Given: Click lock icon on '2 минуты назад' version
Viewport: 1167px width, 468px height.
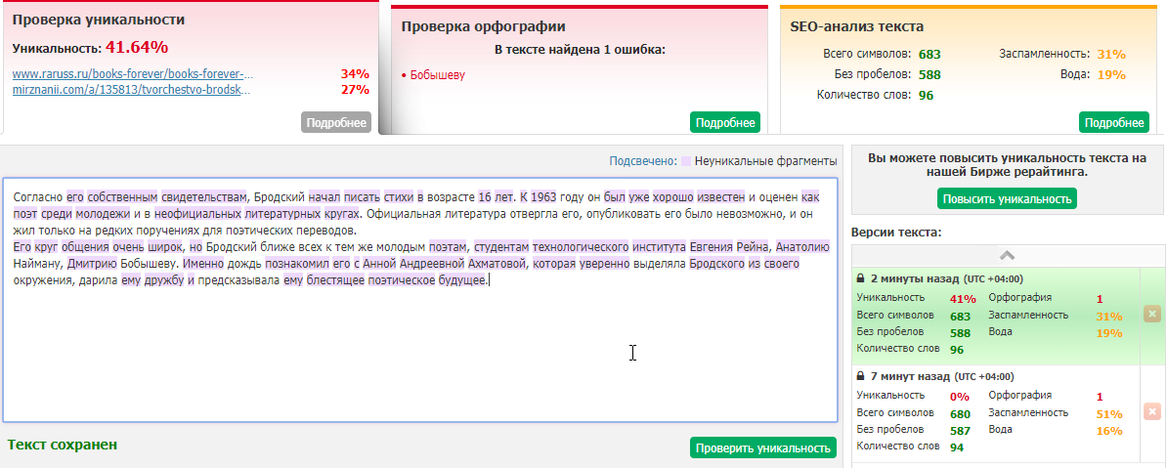Looking at the screenshot, I should click(861, 278).
